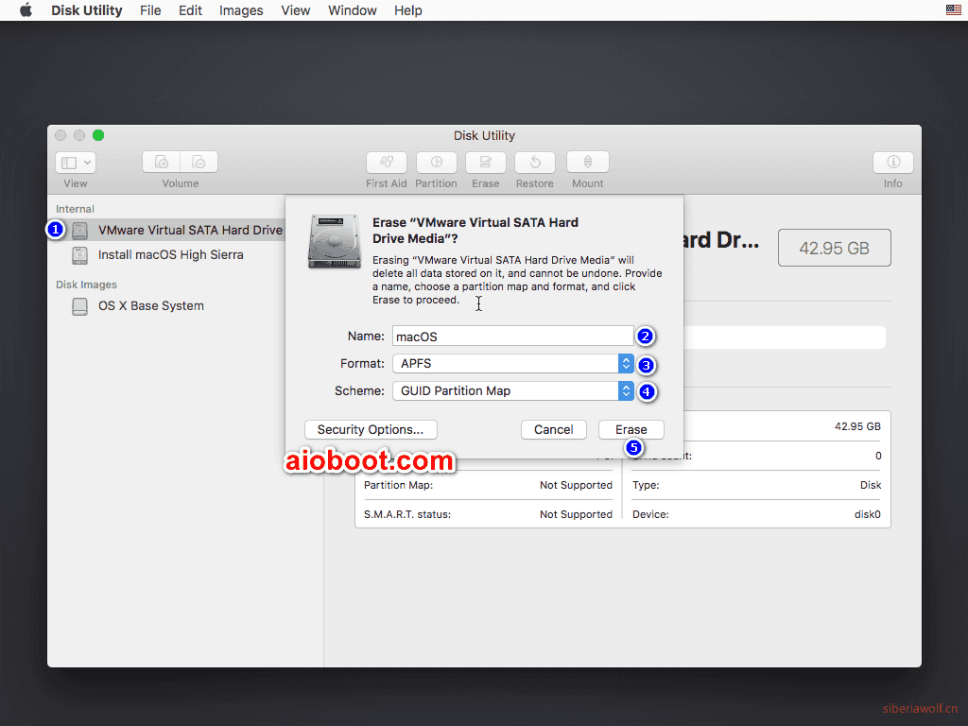
Task: Open the Scheme dropdown showing GUID Partition Map
Action: [x=513, y=390]
